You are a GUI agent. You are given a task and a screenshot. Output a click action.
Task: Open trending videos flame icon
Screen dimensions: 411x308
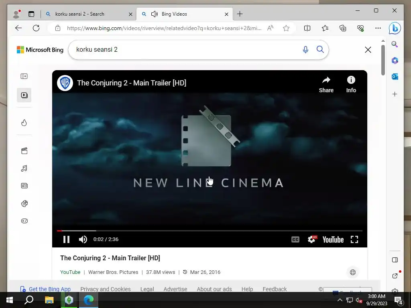(x=24, y=123)
